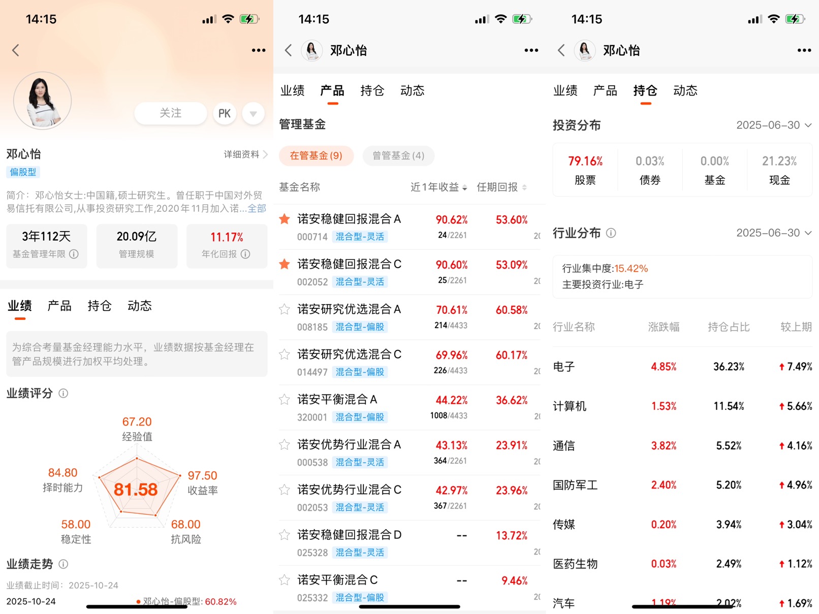Screen dimensions: 819x614
Task: Tap the info icon beside 行业分布
Action: (611, 233)
